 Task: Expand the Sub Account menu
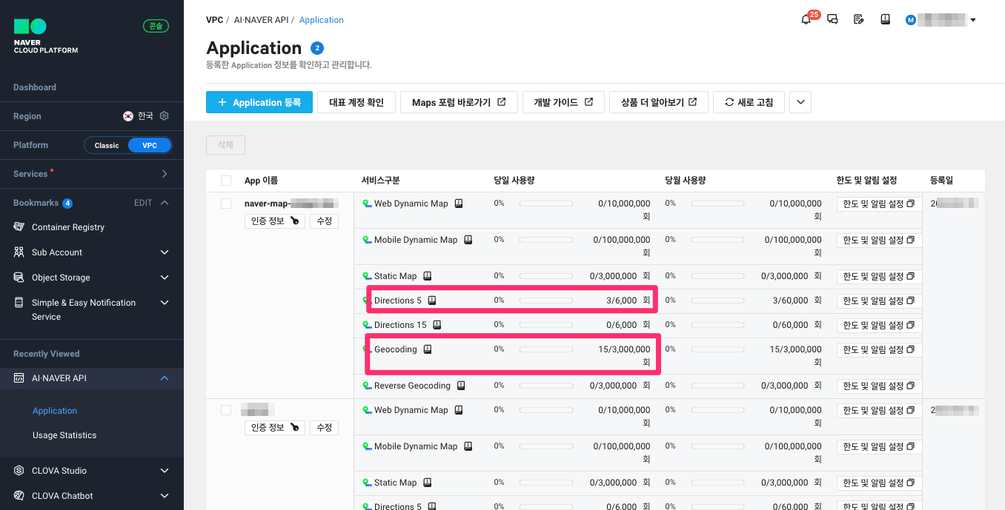[165, 252]
